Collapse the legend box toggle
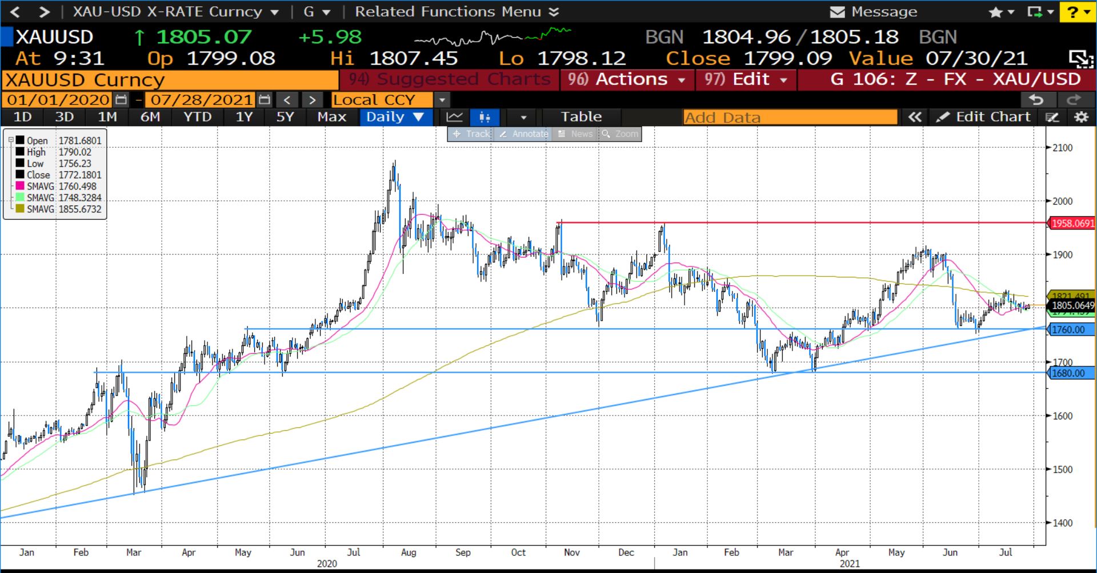 coord(10,140)
